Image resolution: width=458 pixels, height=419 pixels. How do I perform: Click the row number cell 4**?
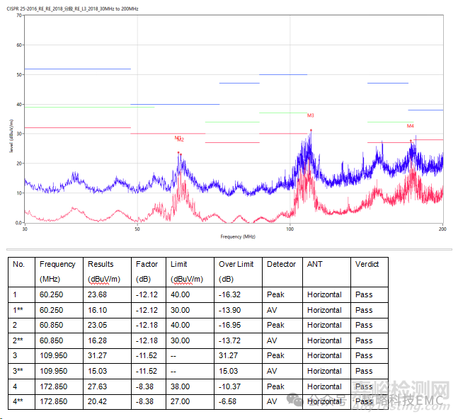click(19, 402)
